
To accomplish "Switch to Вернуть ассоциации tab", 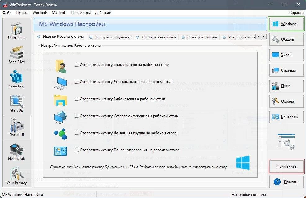I will pos(110,37).
